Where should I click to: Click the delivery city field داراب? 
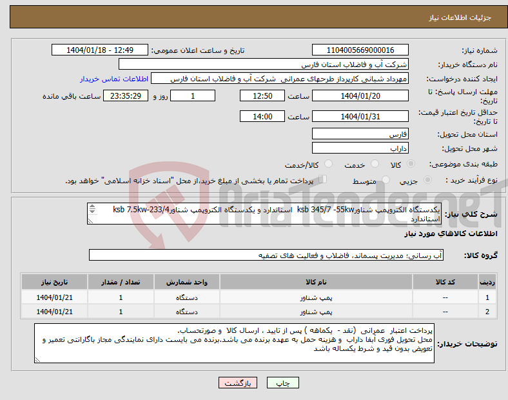point(360,148)
